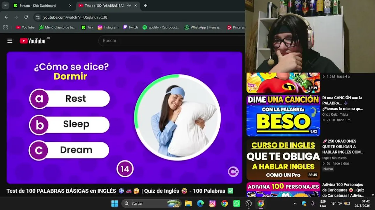Go forward with the browser arrow
Screen dimensions: 375x210
16,17
